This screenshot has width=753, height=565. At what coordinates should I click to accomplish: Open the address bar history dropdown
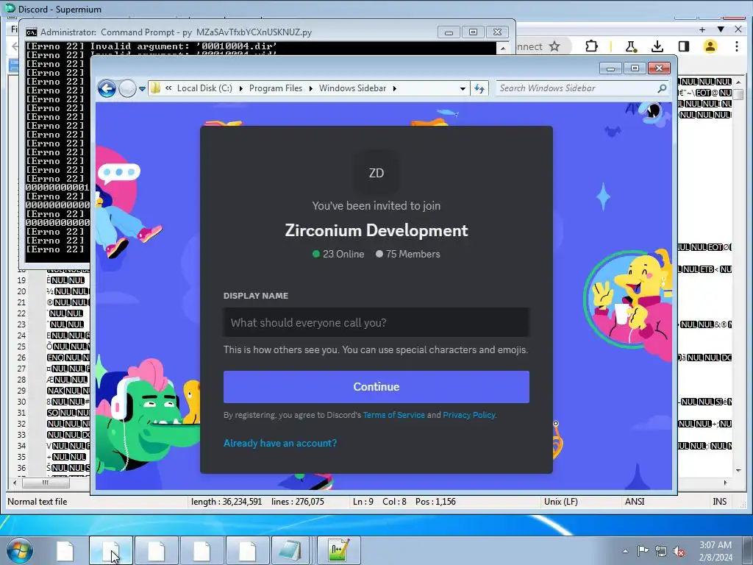(463, 88)
